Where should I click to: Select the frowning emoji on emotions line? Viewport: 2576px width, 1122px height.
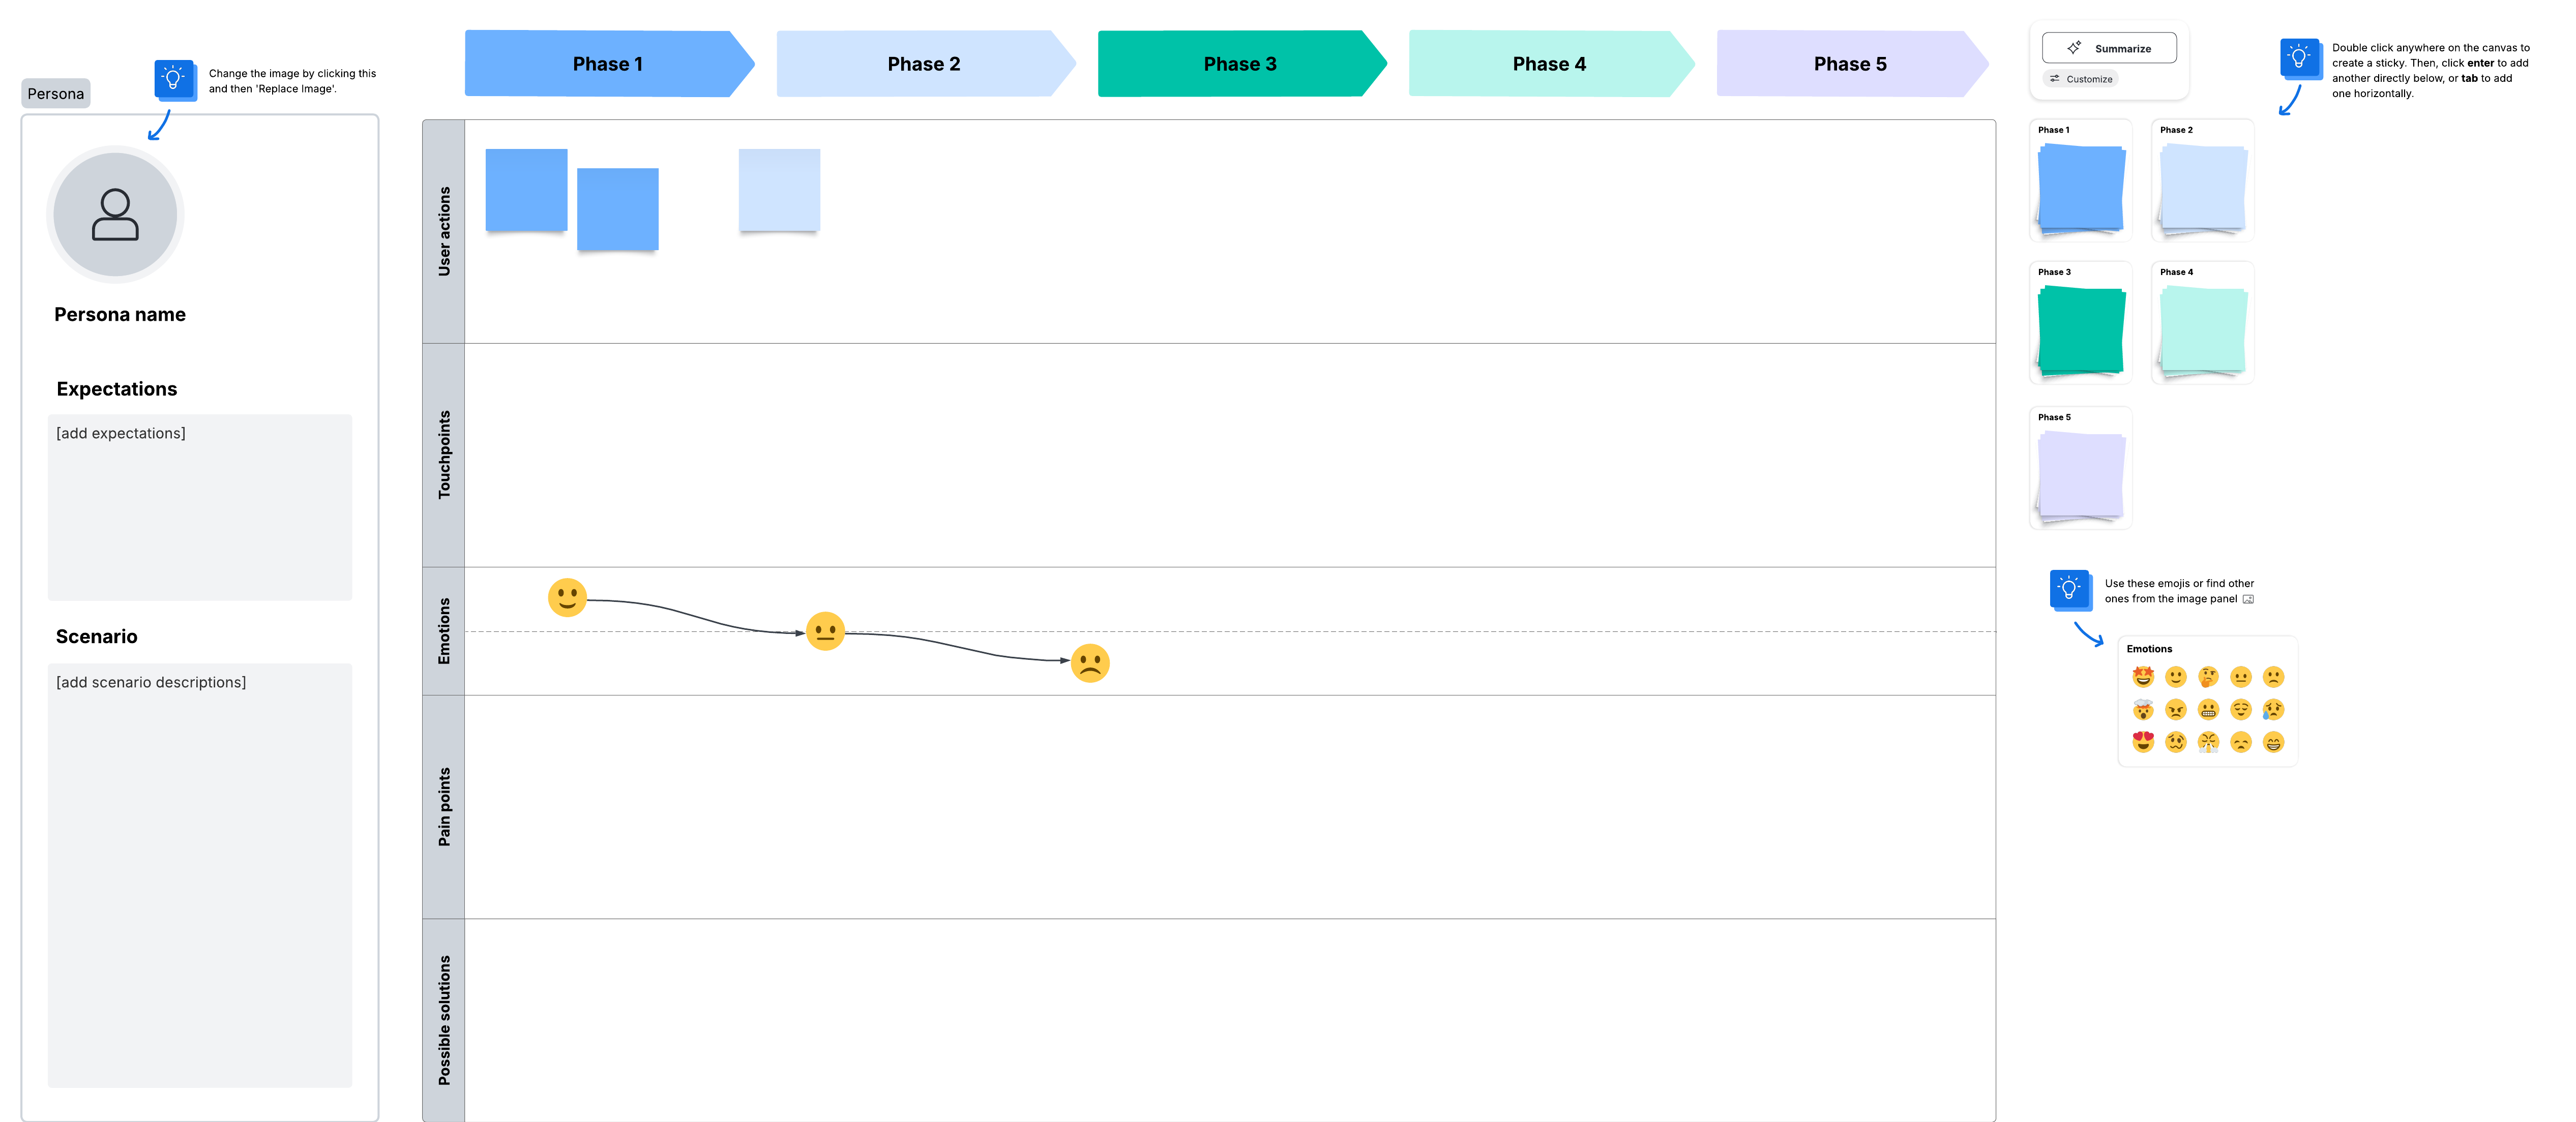pyautogui.click(x=1090, y=663)
